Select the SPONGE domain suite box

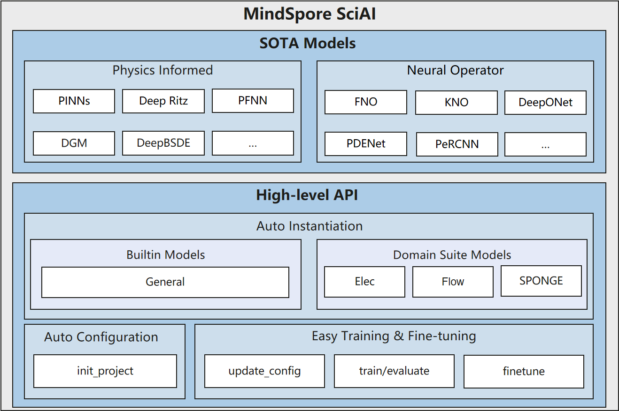541,281
